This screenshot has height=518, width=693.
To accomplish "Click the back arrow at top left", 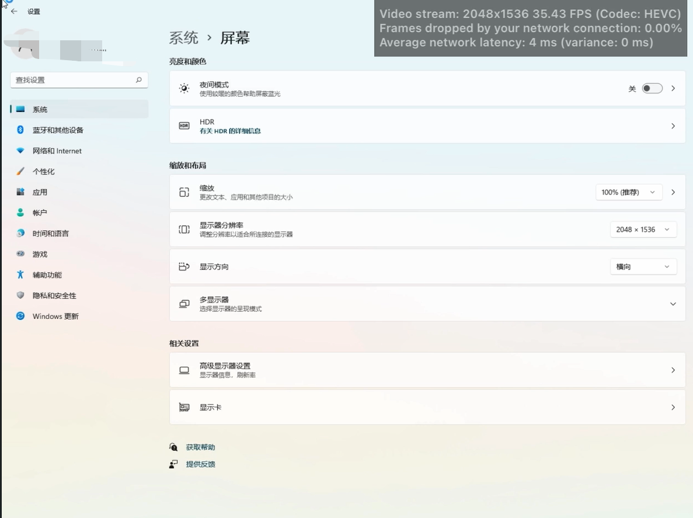I will point(14,11).
